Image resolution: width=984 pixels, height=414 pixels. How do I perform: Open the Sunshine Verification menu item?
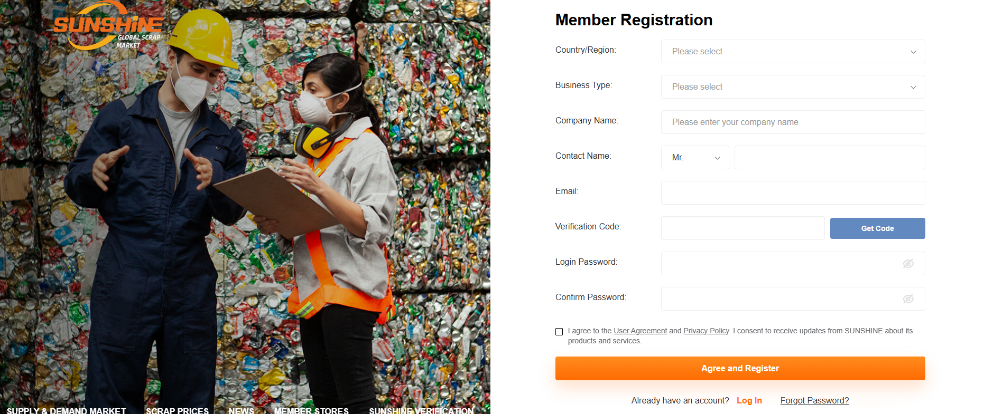[421, 410]
